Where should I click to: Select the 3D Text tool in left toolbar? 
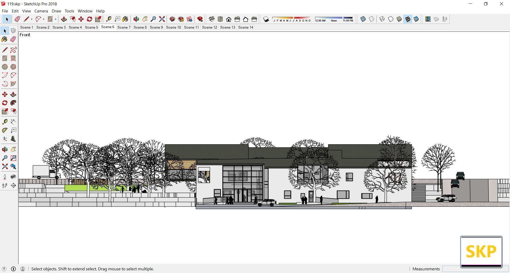[x=13, y=139]
